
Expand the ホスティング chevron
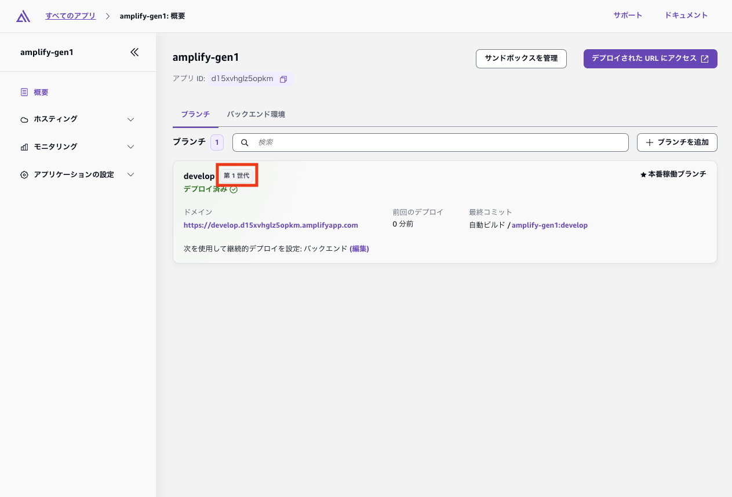click(131, 119)
